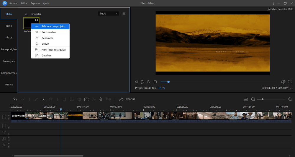Click the Importar button

pyautogui.click(x=33, y=14)
